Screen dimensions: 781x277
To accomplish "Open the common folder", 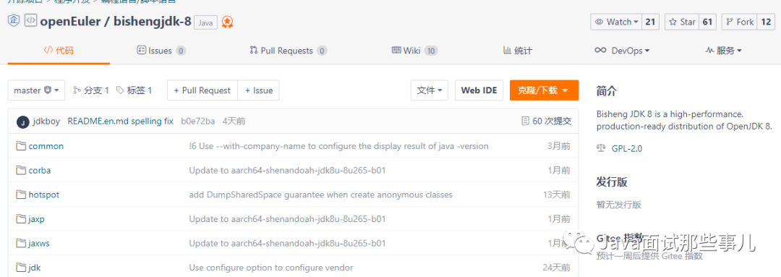I will tap(46, 147).
